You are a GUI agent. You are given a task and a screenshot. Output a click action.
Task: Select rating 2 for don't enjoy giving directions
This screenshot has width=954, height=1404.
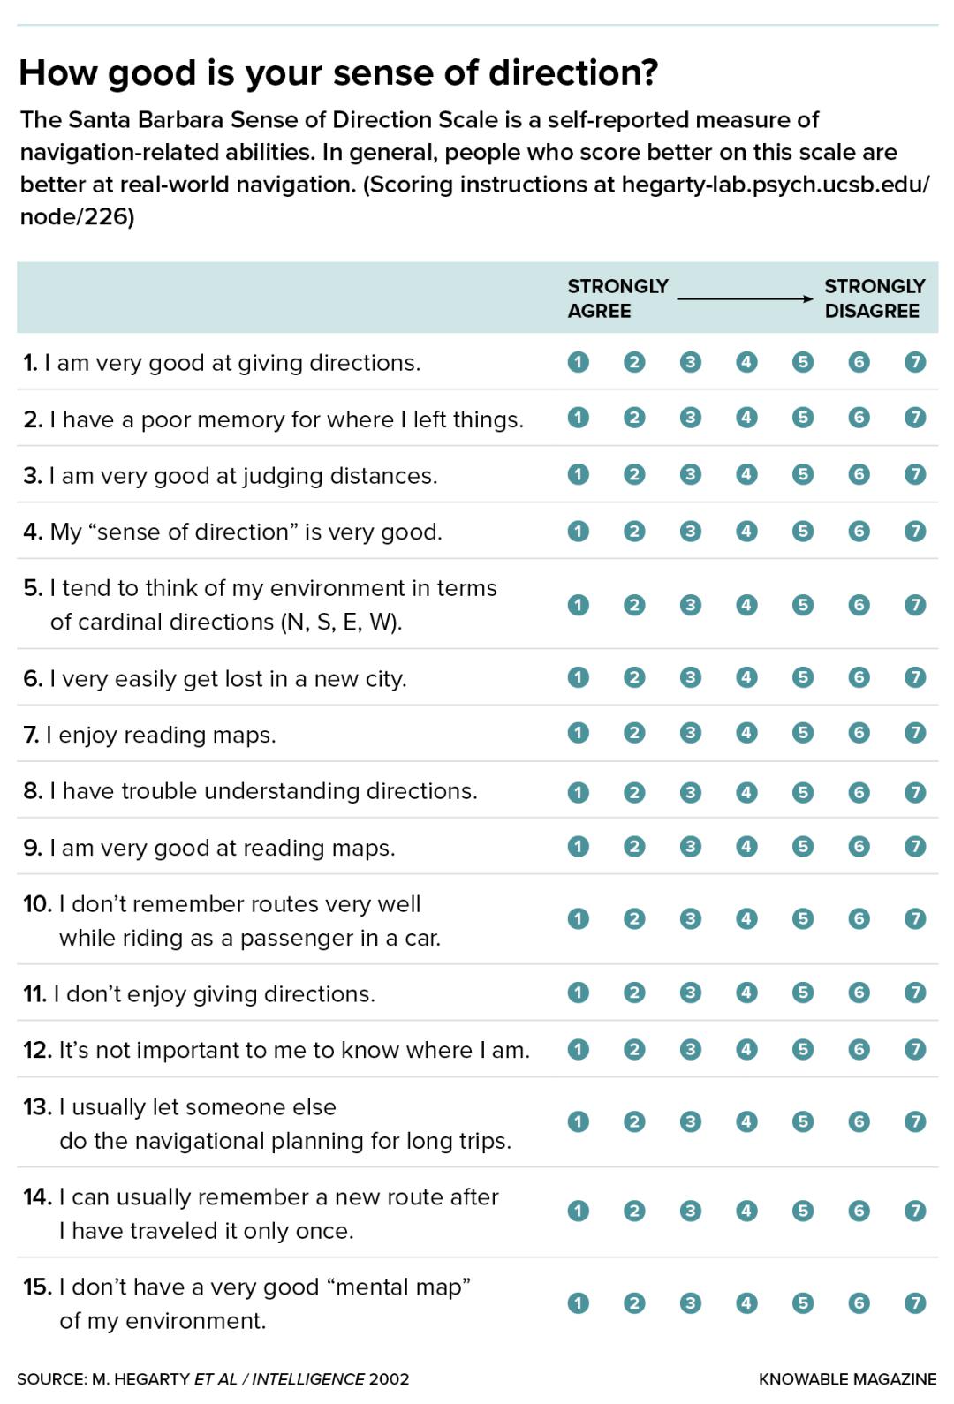click(634, 993)
